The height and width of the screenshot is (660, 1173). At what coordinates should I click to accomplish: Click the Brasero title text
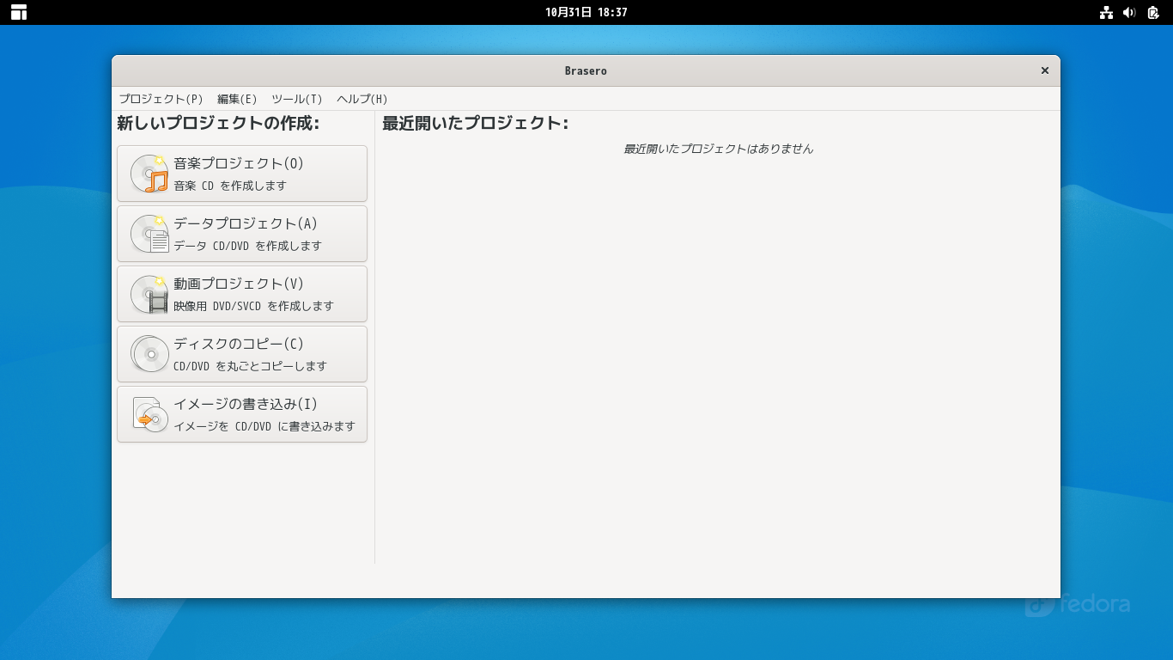click(586, 70)
